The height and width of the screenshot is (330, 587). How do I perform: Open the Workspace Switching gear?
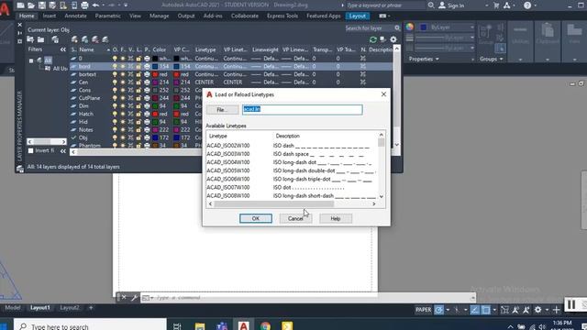538,310
